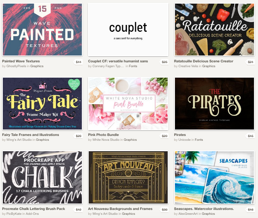Open the Art Nouveau design templates image
Image resolution: width=258 pixels, height=218 pixels.
tap(128, 177)
